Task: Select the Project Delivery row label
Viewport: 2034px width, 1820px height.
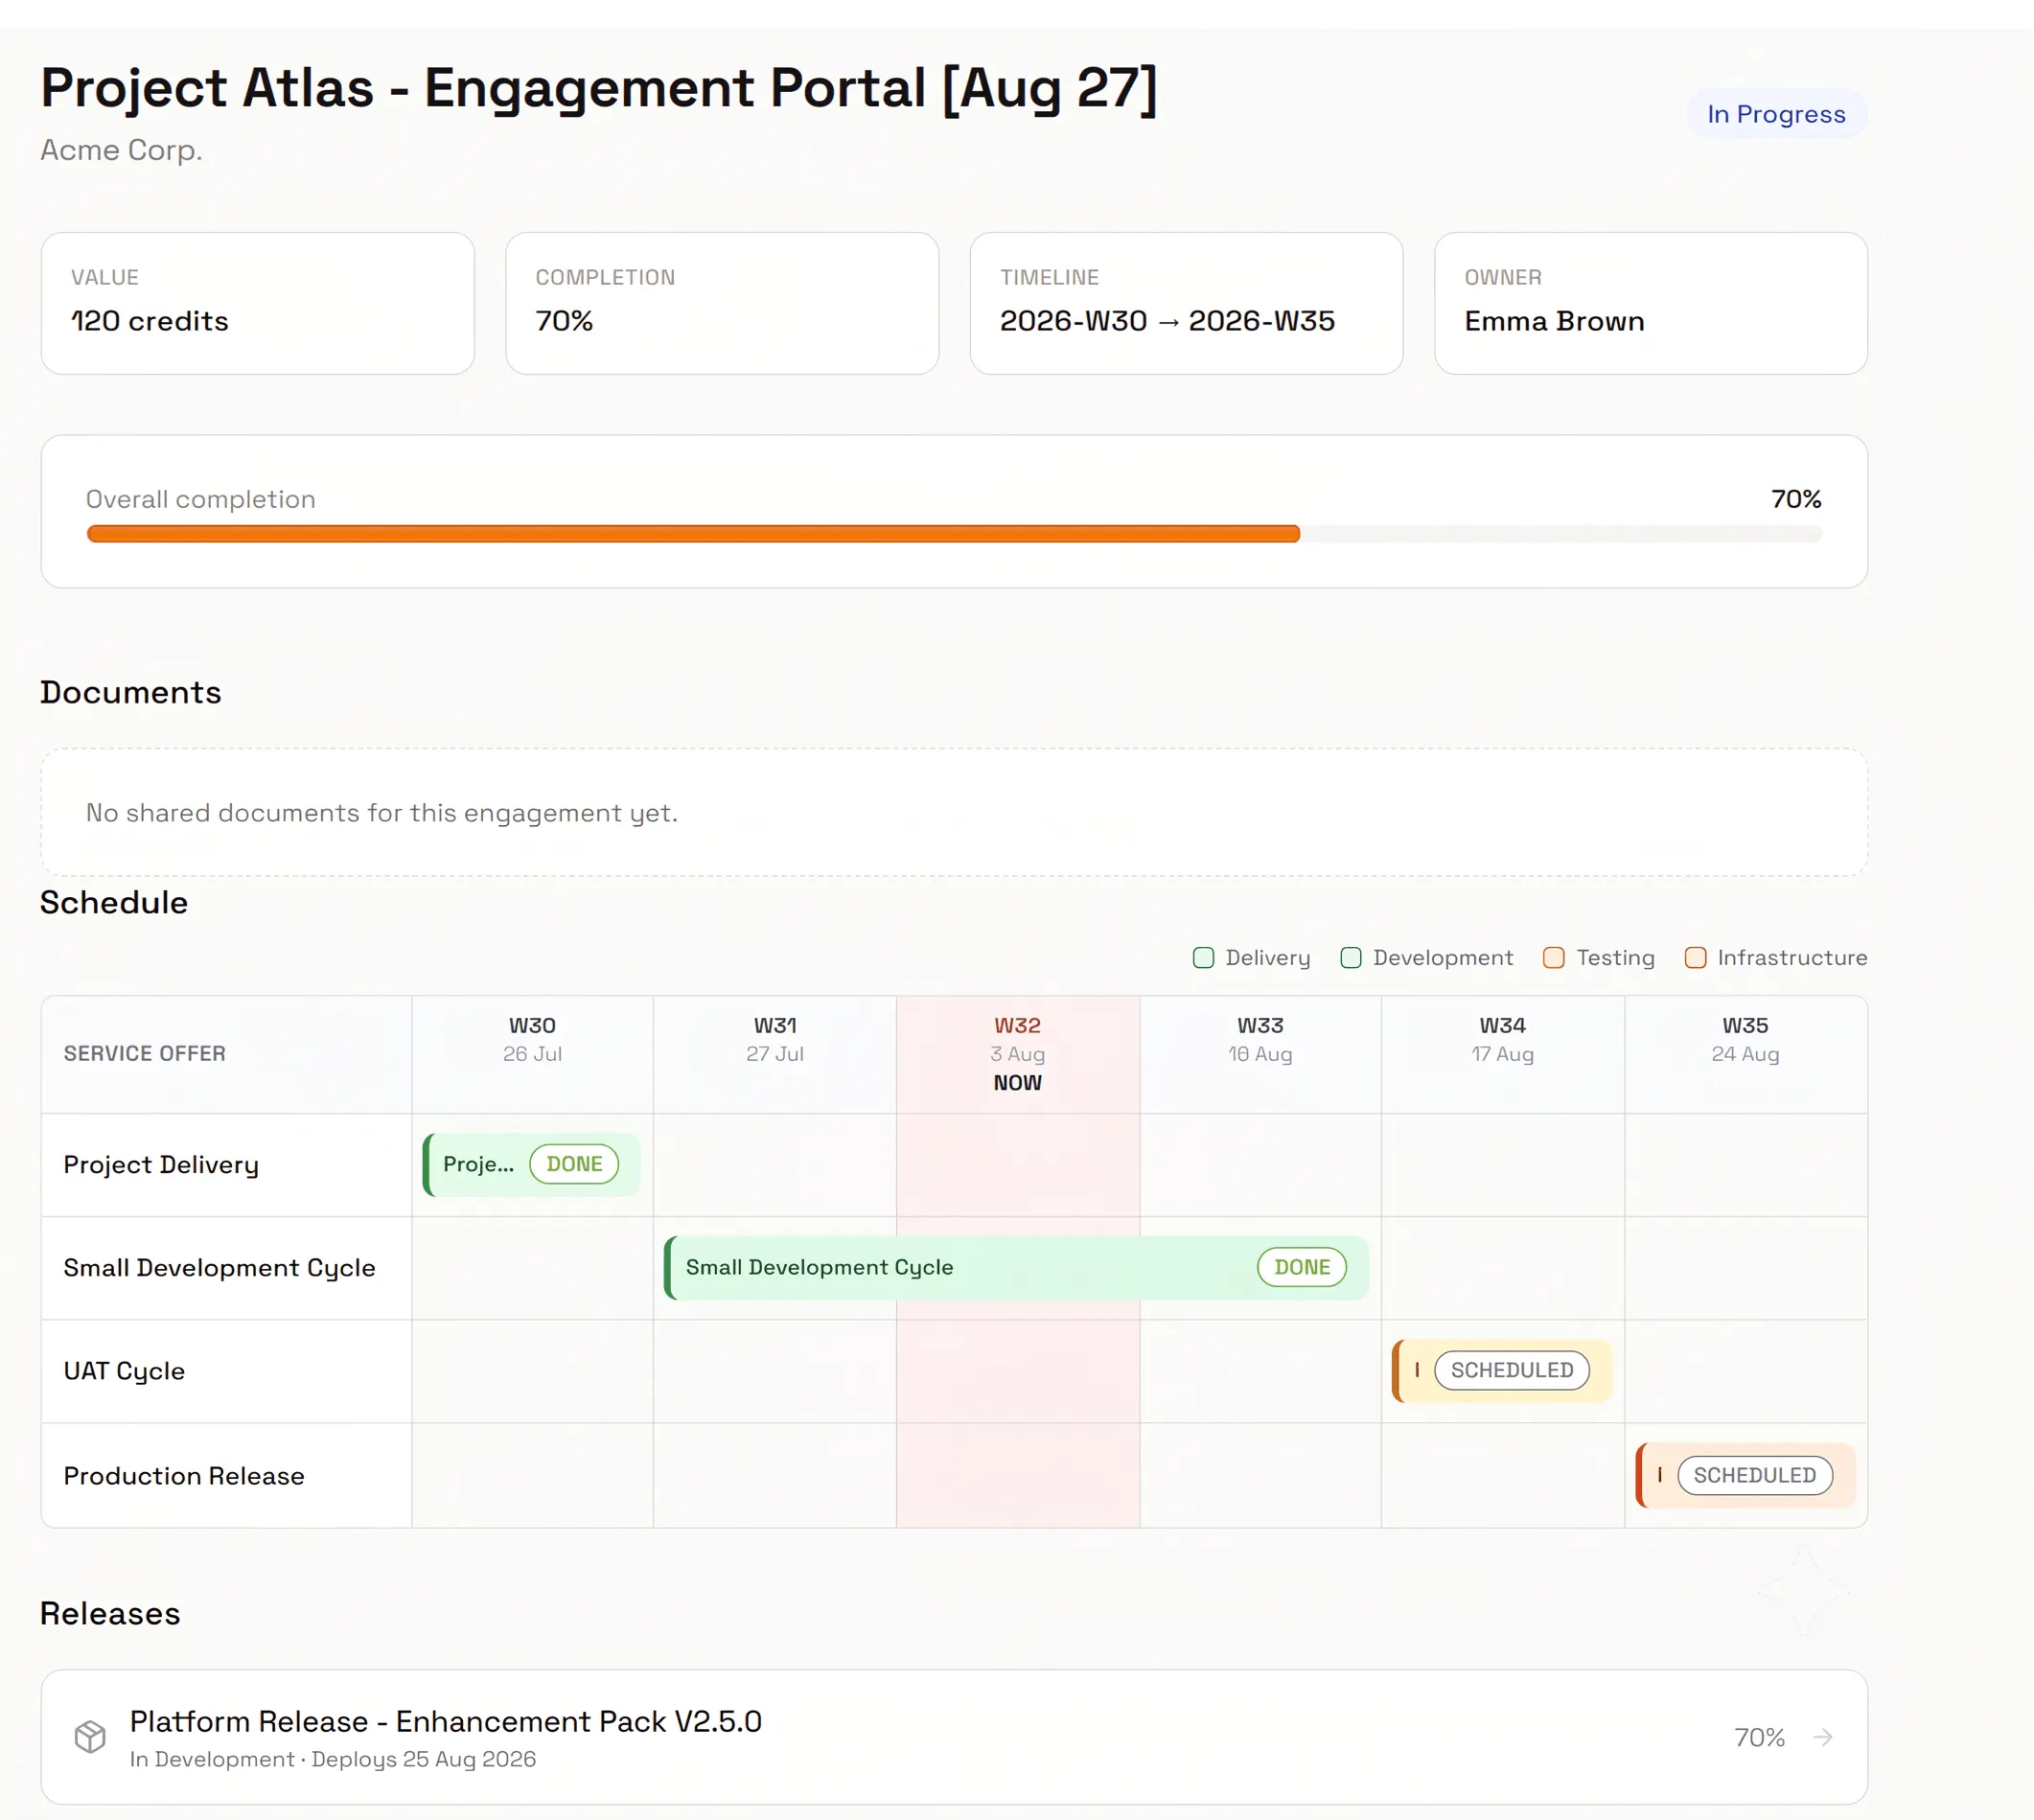Action: point(161,1165)
